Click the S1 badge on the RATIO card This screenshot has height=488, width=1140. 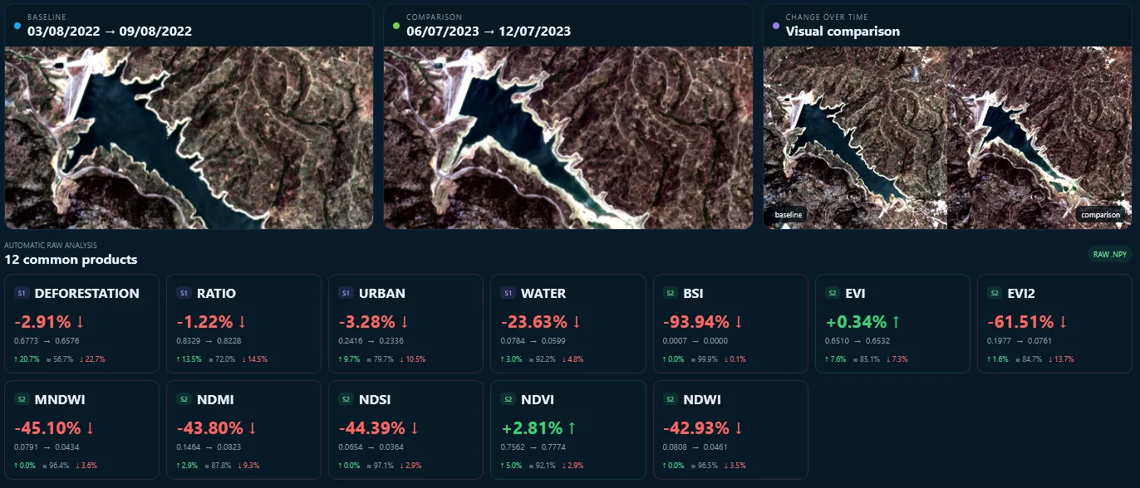coord(184,293)
